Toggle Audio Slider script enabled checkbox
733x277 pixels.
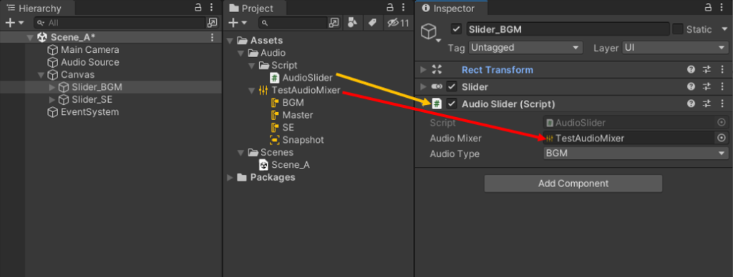click(452, 104)
